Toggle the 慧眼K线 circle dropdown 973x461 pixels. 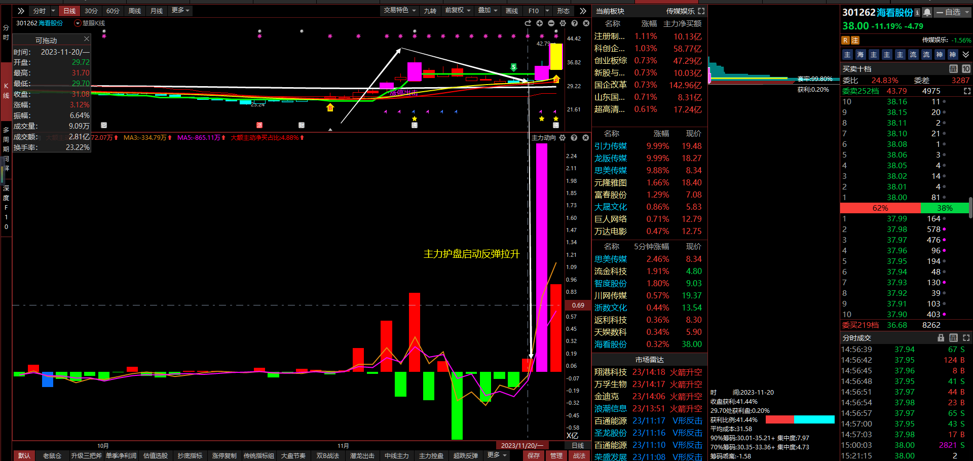pos(78,23)
